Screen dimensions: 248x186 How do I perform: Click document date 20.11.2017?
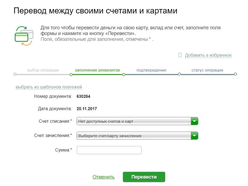(x=87, y=109)
